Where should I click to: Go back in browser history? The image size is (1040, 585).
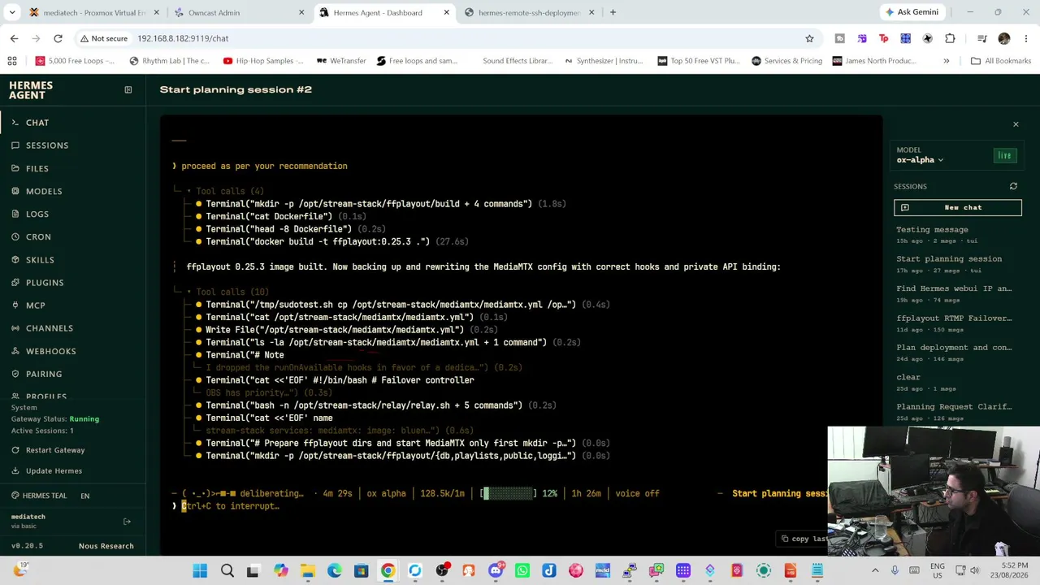(x=14, y=38)
